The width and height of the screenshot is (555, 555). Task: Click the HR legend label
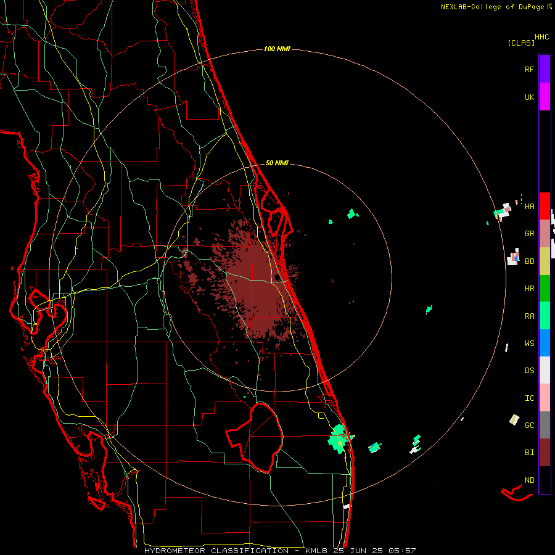(x=529, y=288)
